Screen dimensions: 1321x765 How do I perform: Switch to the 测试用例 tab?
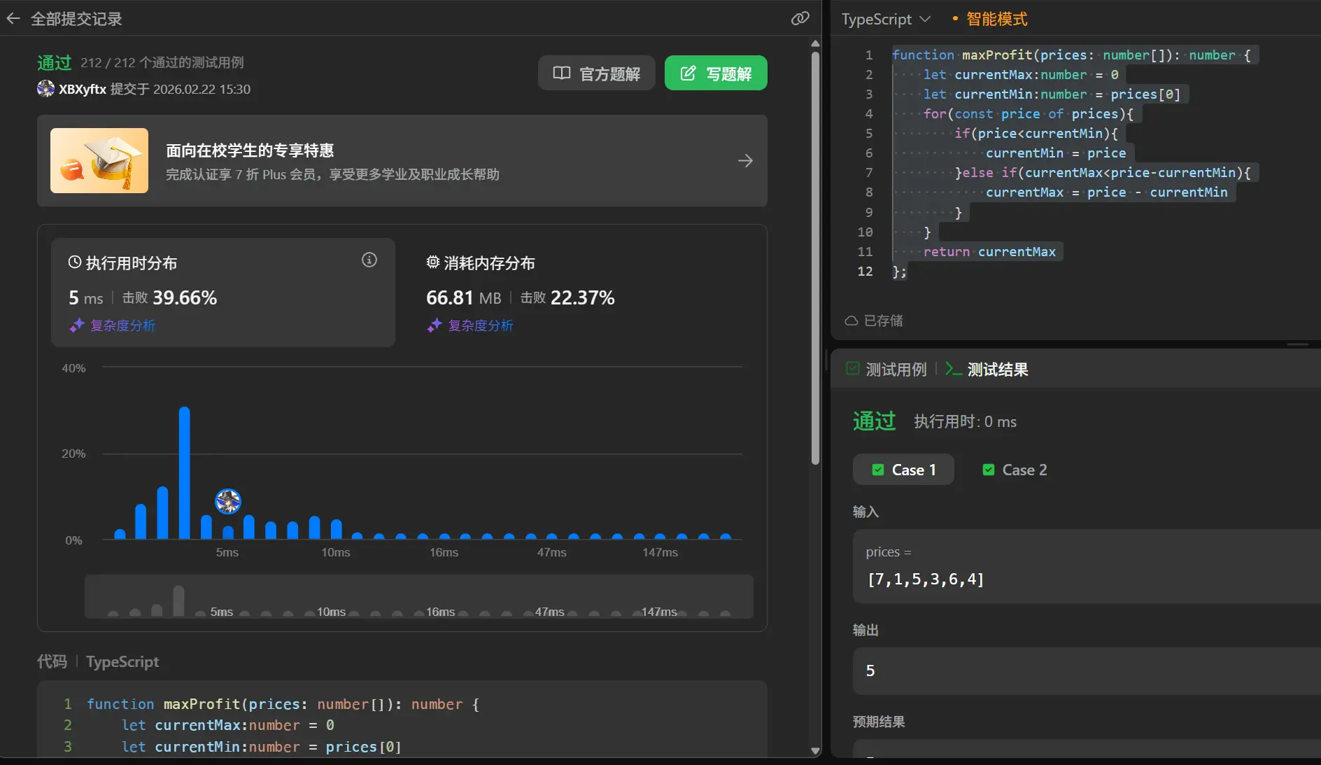(886, 370)
